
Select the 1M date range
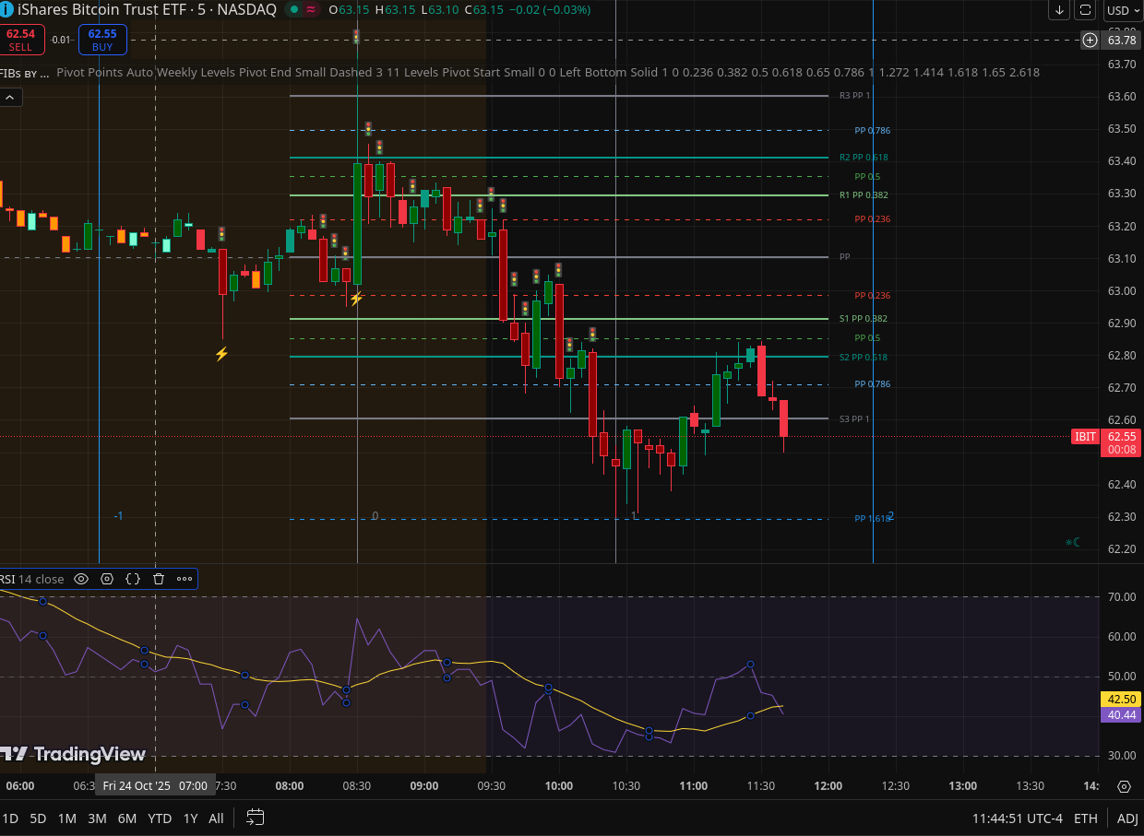point(66,818)
